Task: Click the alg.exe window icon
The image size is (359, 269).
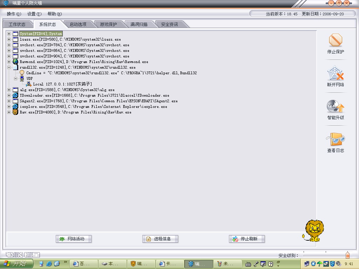Action: coord(15,90)
